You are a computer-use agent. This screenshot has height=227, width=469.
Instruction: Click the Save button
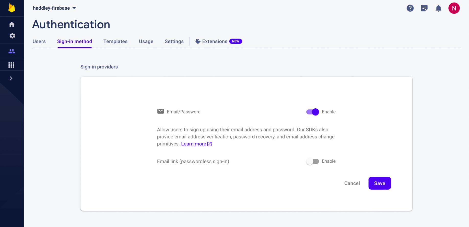click(x=380, y=183)
